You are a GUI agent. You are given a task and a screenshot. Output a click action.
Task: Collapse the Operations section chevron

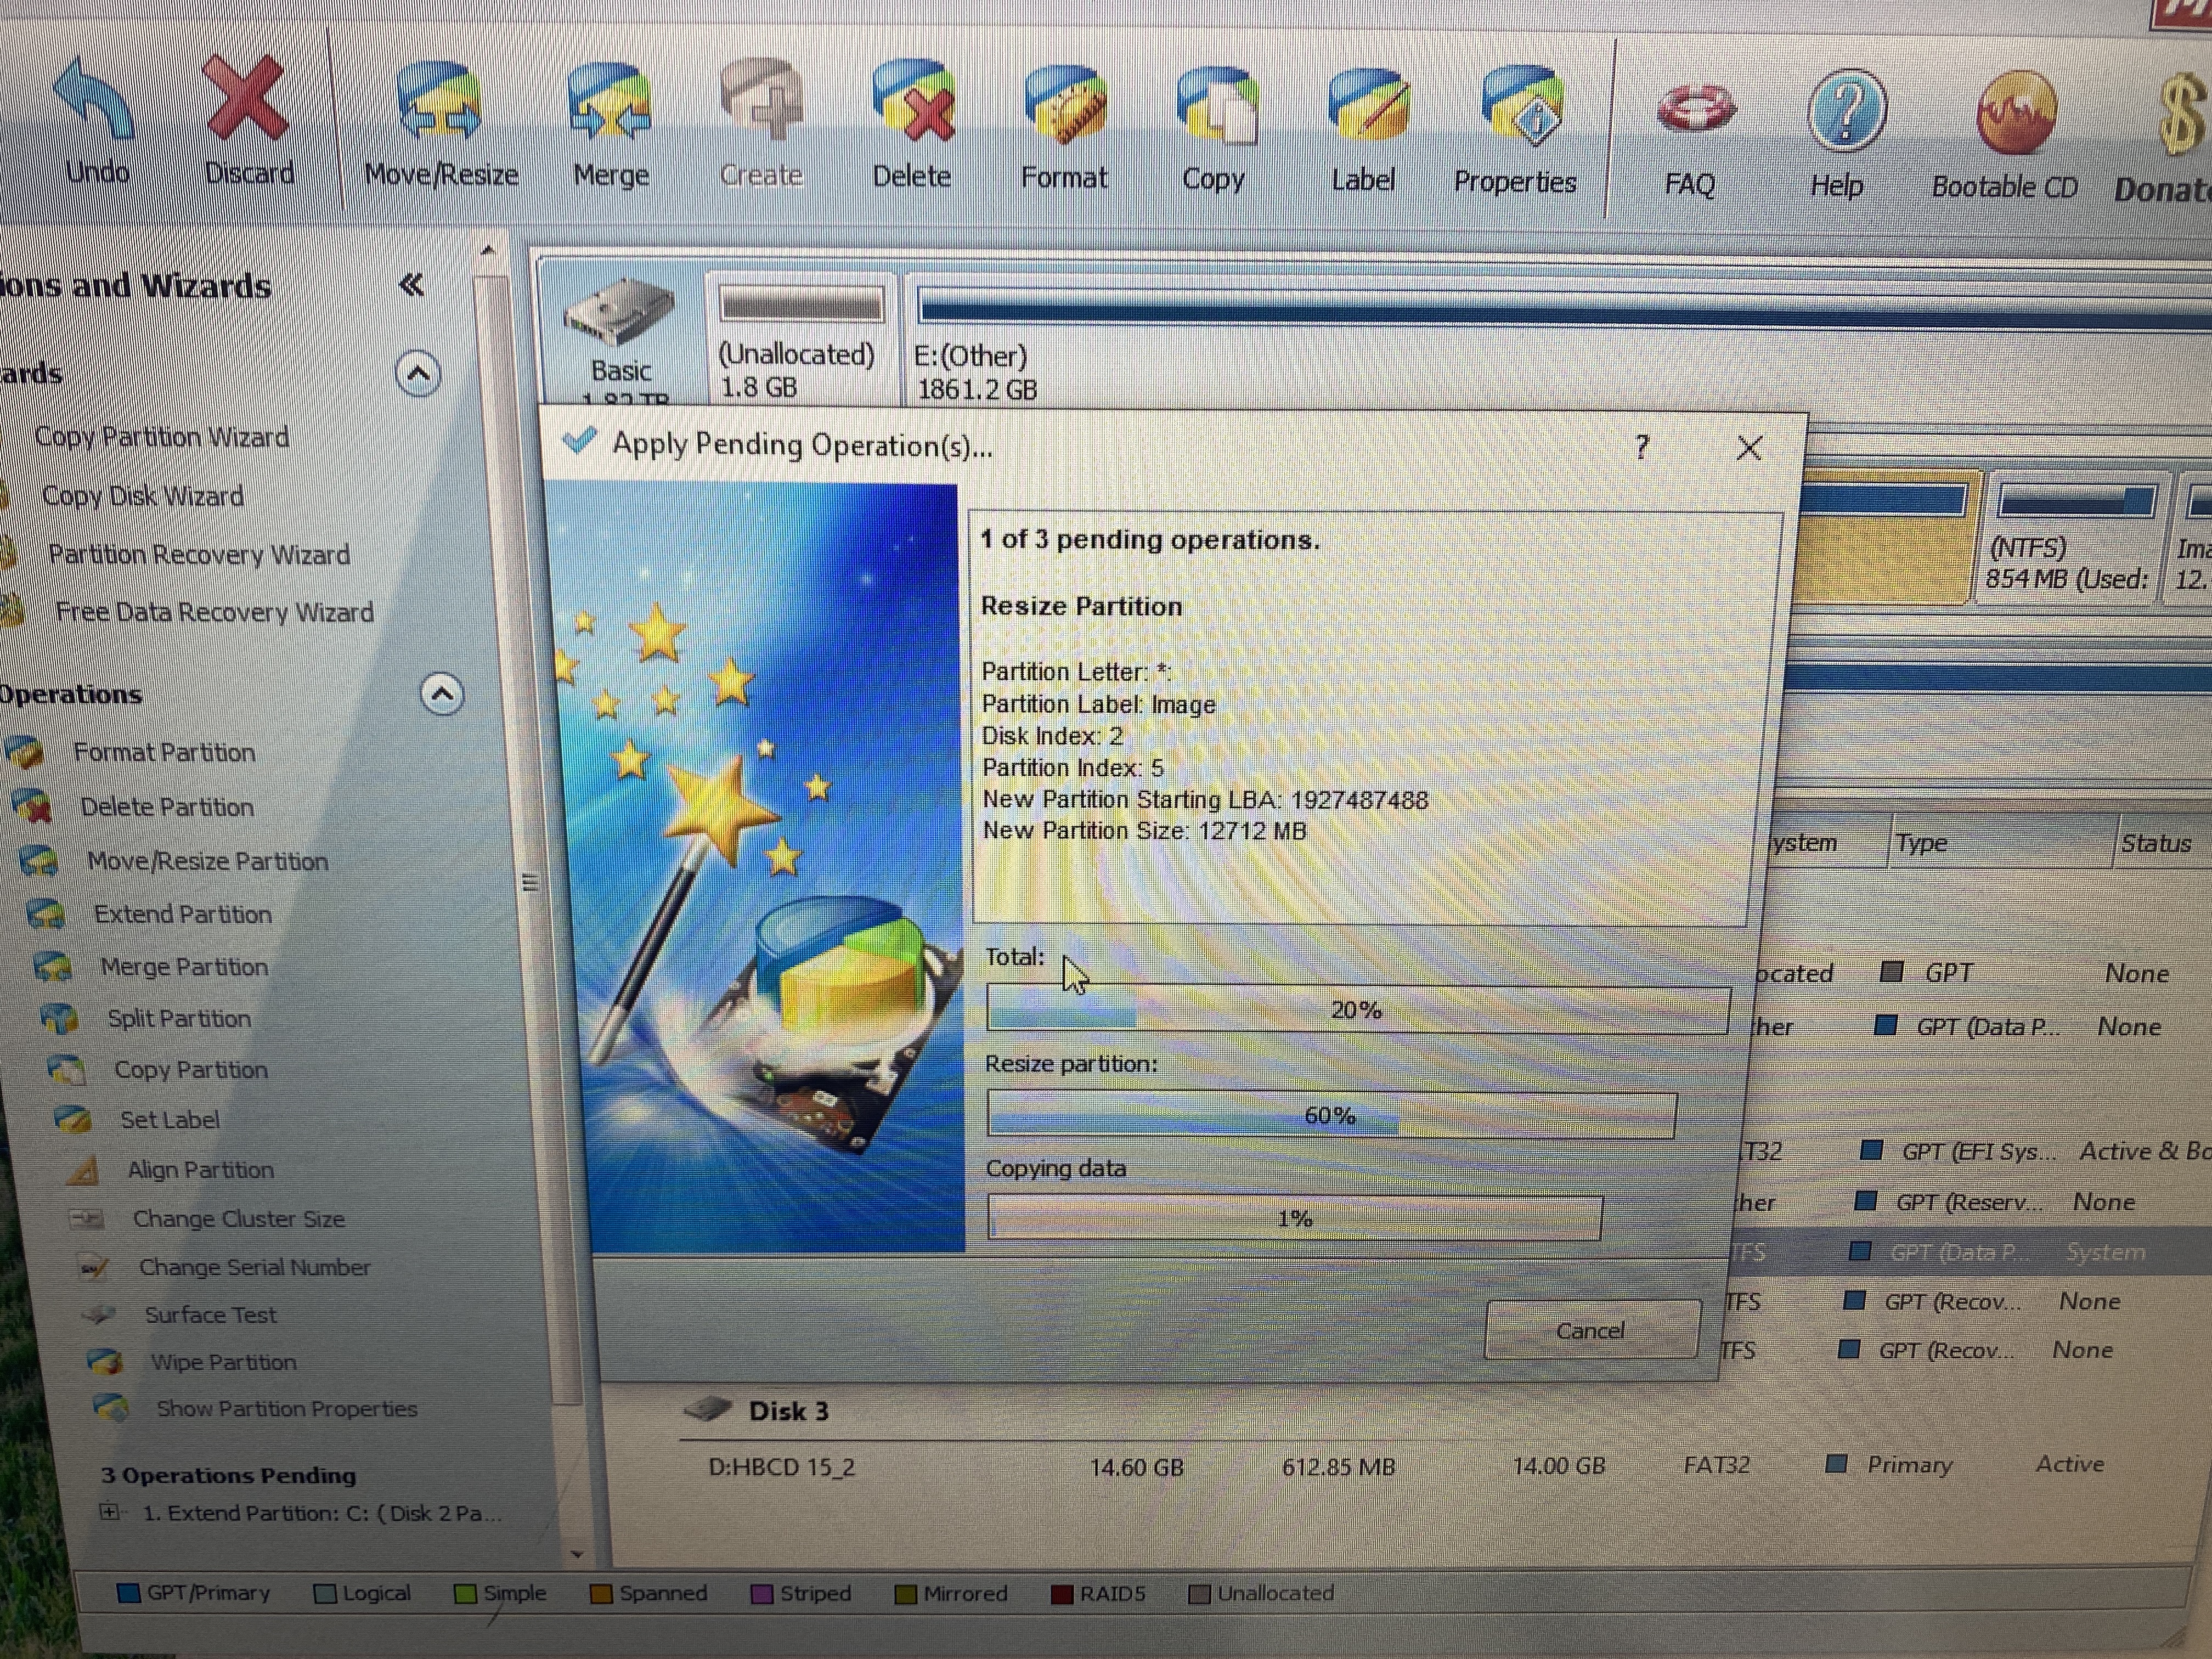tap(442, 693)
